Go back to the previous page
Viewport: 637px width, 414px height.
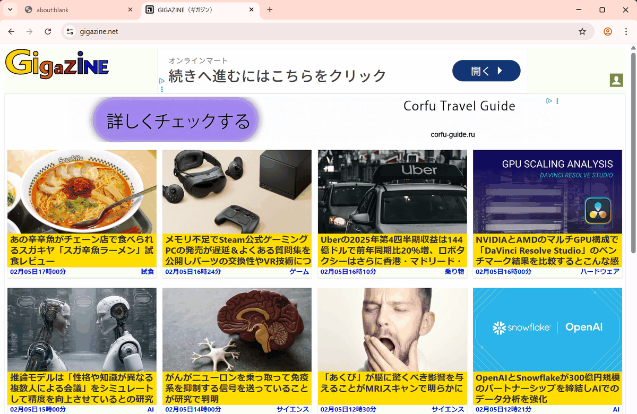tap(11, 32)
